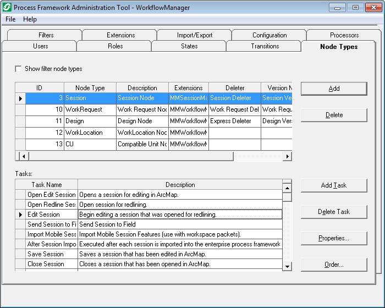385x308 pixels.
Task: Click the Order... button
Action: pyautogui.click(x=334, y=265)
